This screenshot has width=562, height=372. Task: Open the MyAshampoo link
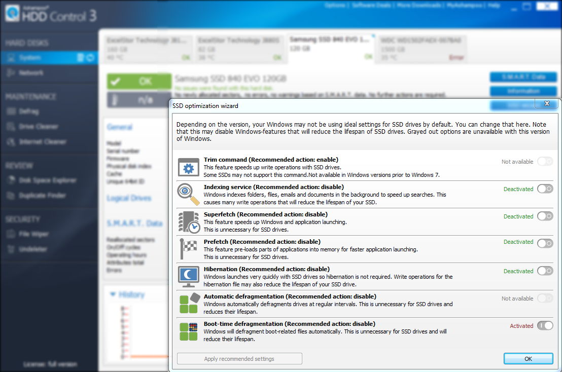tap(464, 5)
